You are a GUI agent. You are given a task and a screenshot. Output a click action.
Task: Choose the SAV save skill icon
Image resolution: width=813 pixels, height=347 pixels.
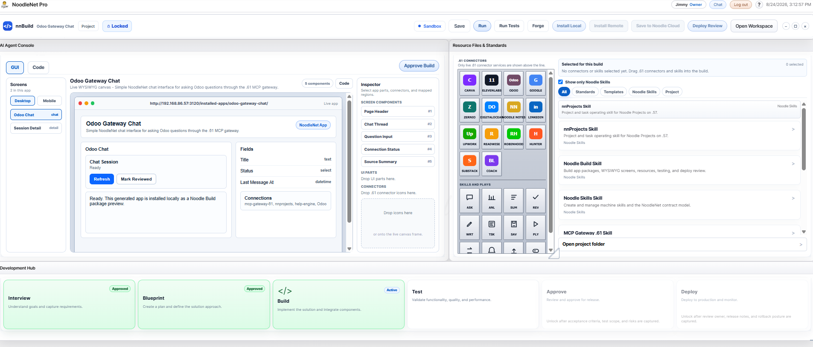[513, 227]
